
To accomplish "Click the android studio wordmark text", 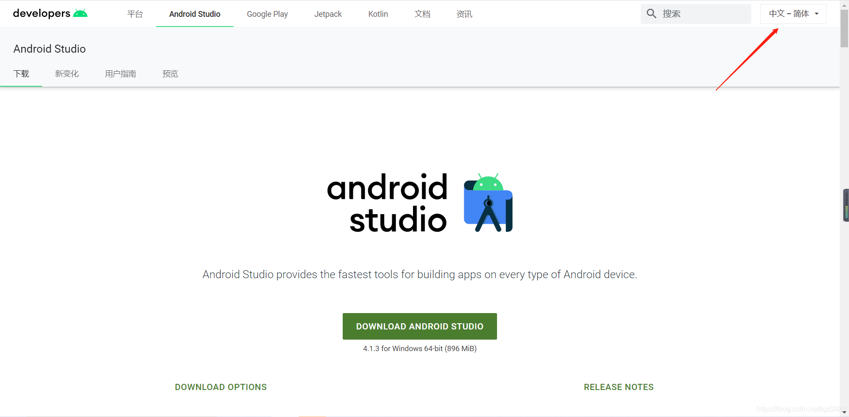I will (x=387, y=203).
